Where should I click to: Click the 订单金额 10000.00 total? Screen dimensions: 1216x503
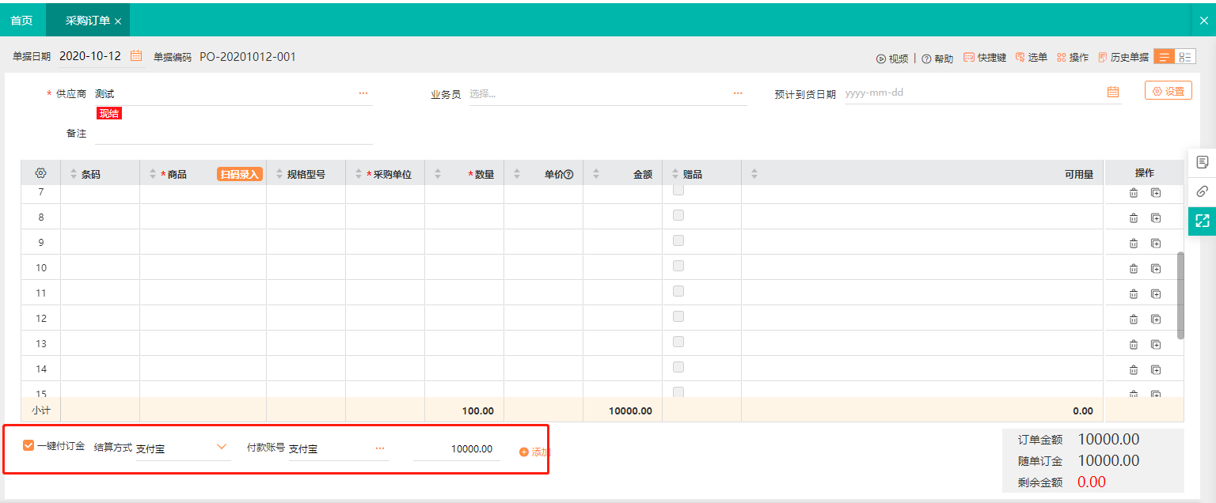[1108, 440]
